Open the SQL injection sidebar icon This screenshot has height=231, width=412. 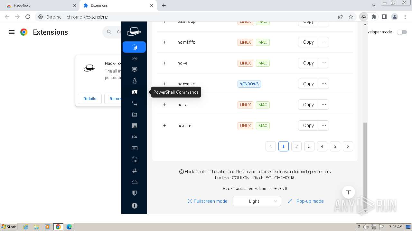point(135,137)
